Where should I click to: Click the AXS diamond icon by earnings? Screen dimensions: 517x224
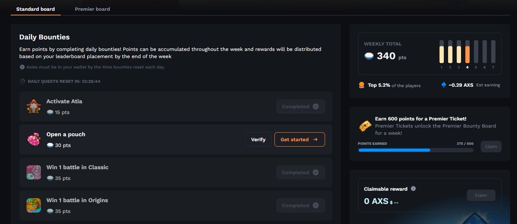pos(444,85)
